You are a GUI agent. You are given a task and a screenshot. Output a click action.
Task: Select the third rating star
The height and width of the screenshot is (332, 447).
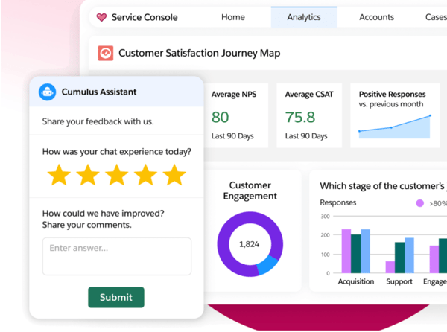pyautogui.click(x=117, y=175)
